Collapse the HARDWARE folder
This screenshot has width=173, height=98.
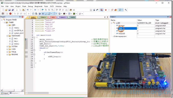[x=7, y=36]
